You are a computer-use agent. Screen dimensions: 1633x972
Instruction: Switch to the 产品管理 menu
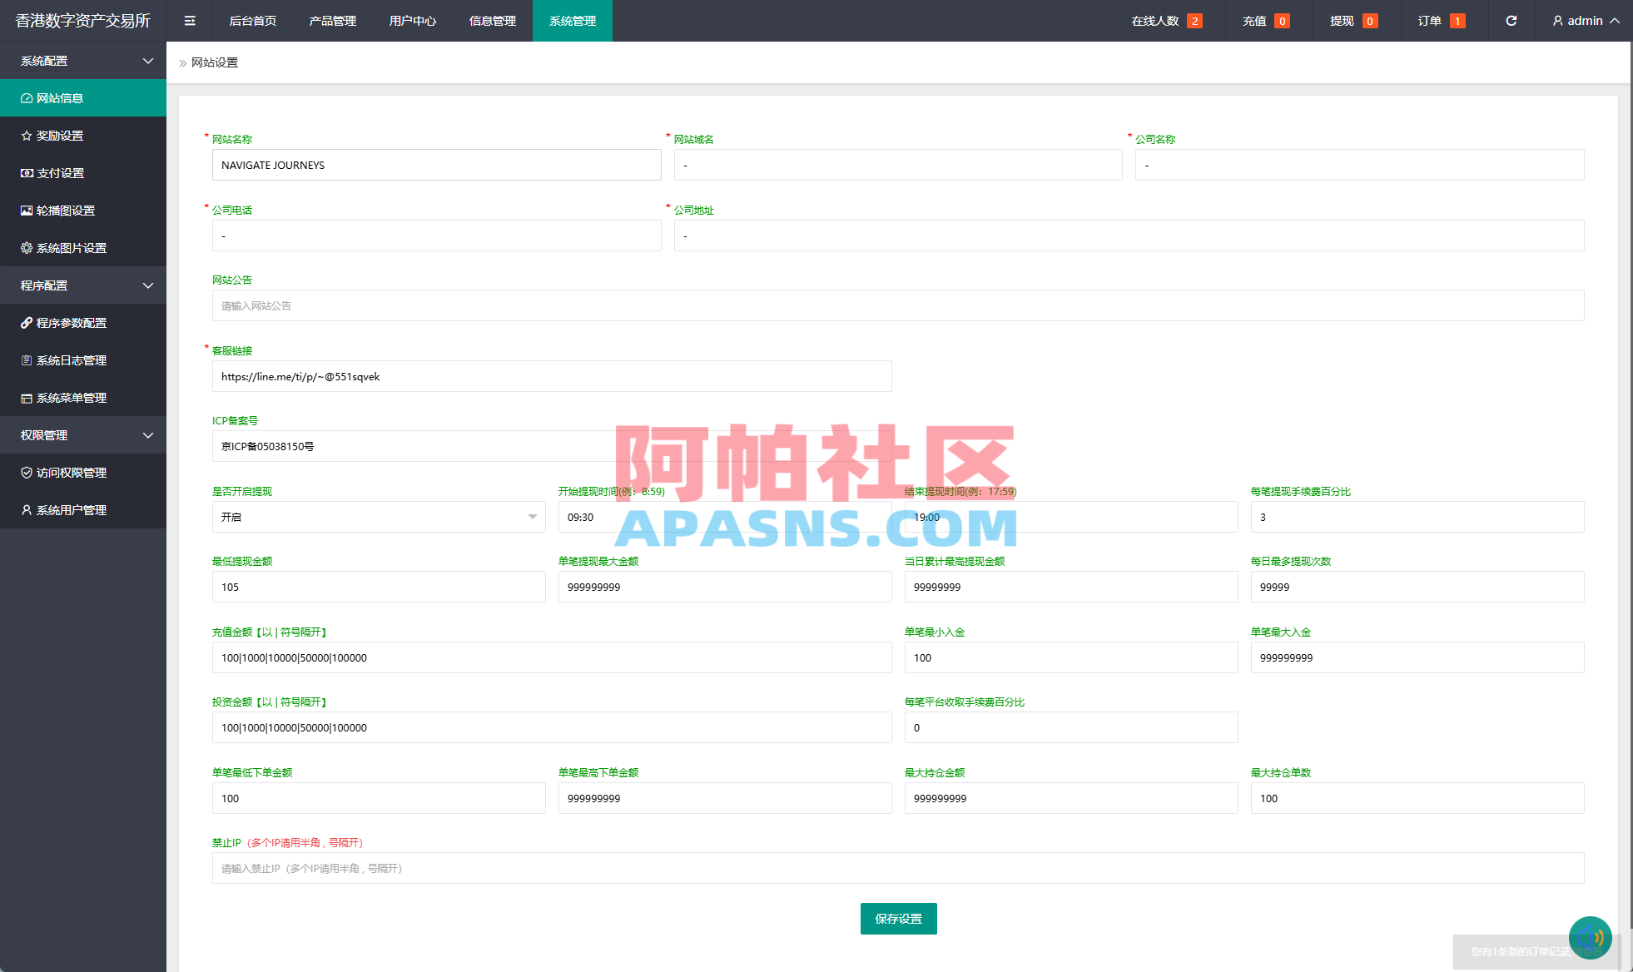[332, 21]
